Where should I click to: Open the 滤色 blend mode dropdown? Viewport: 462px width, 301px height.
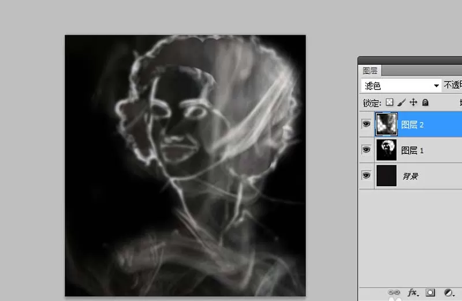tap(401, 85)
